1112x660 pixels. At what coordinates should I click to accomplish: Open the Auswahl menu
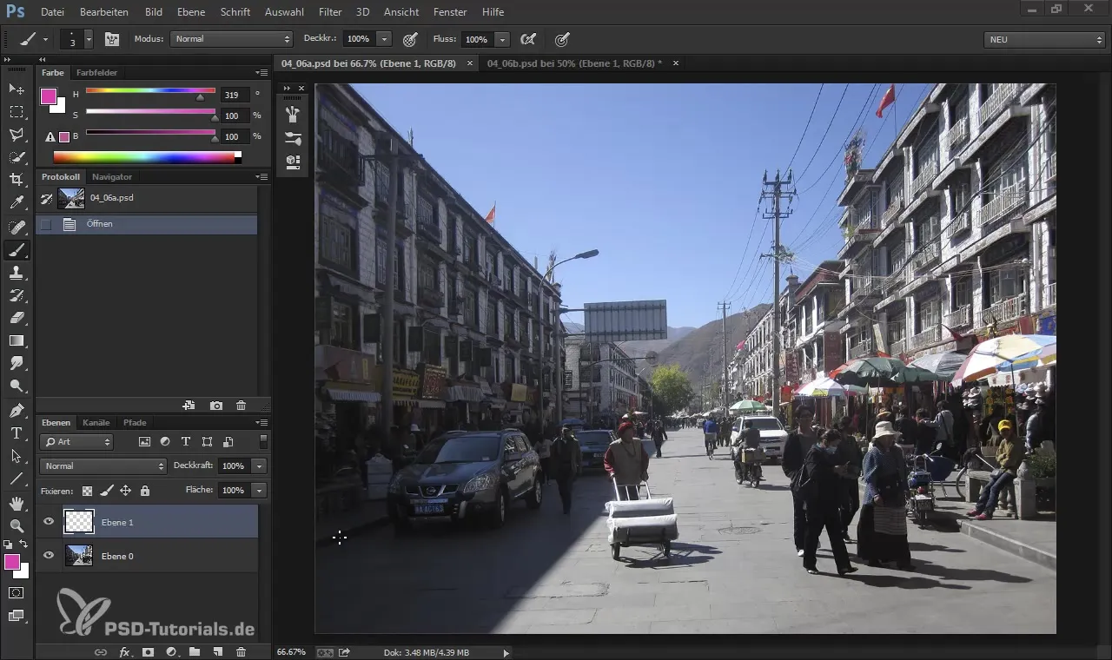point(284,12)
